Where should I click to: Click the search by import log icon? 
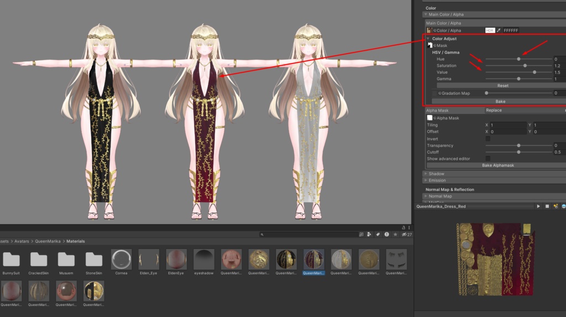pyautogui.click(x=386, y=234)
